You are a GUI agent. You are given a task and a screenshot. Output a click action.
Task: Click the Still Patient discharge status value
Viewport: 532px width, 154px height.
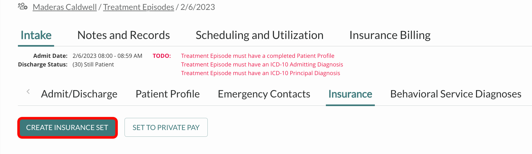click(93, 65)
